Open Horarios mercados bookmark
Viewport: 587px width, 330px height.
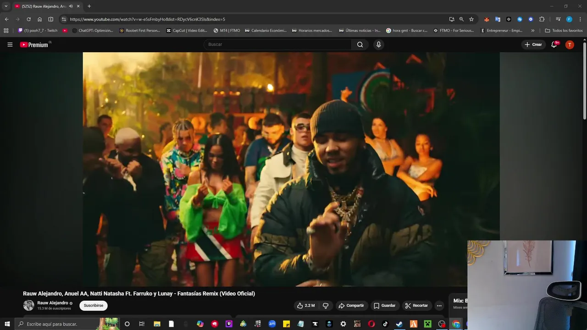click(313, 31)
